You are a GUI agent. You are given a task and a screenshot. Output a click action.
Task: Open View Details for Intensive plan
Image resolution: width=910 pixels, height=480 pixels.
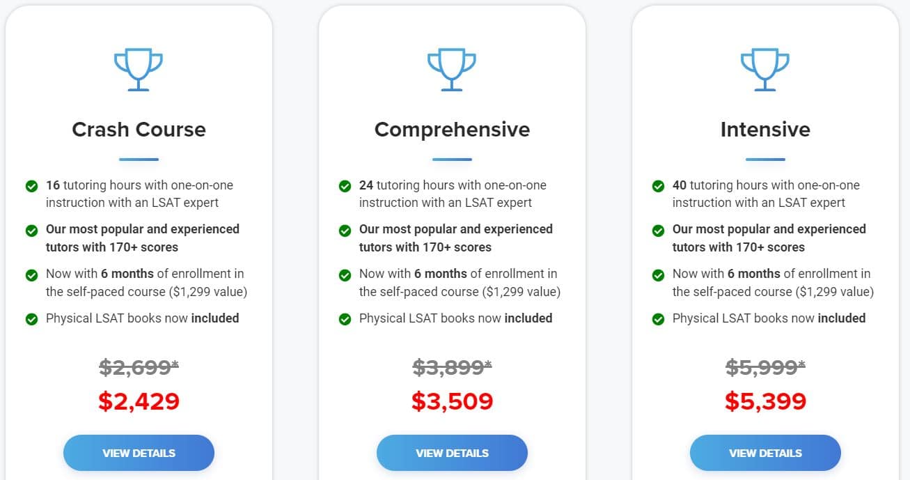(765, 453)
